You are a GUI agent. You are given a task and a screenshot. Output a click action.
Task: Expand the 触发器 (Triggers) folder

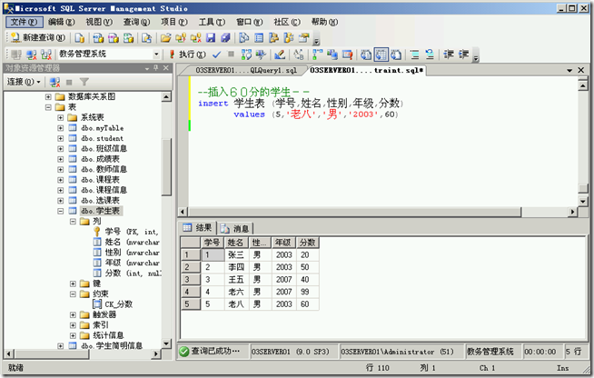coord(73,314)
